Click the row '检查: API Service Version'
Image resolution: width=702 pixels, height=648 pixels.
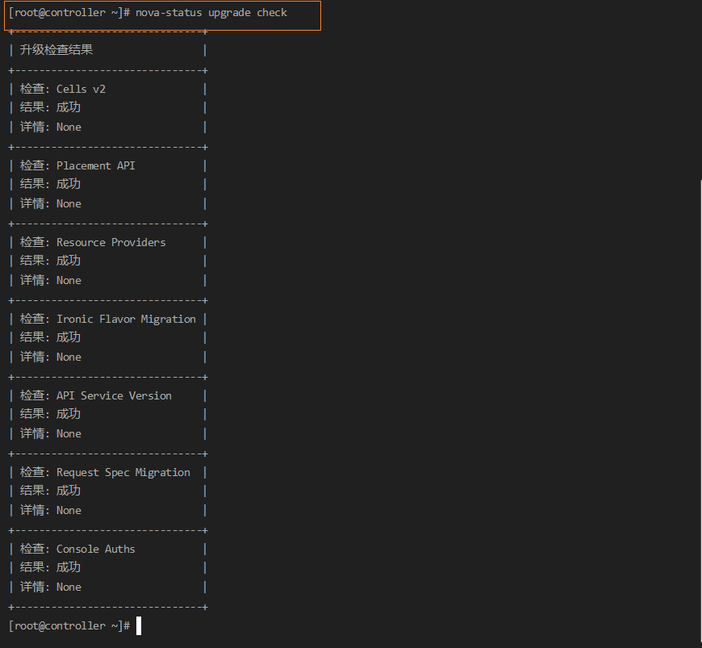[96, 395]
